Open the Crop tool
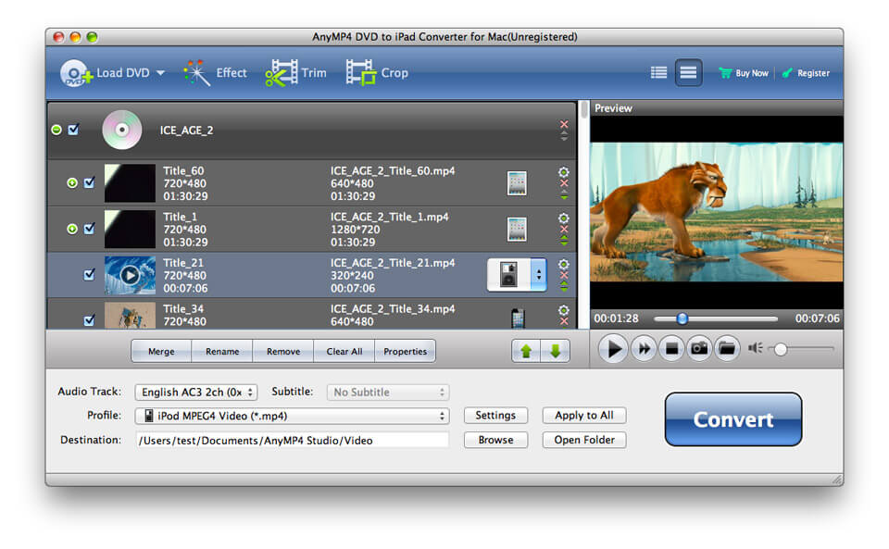Screen dimensions: 889x549 coord(377,73)
